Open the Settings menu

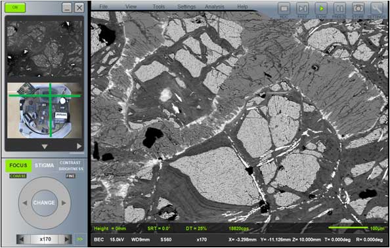[x=186, y=7]
